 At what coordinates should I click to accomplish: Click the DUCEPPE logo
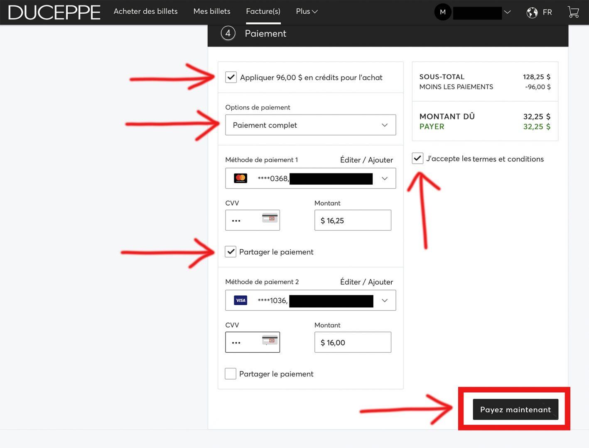pyautogui.click(x=54, y=12)
